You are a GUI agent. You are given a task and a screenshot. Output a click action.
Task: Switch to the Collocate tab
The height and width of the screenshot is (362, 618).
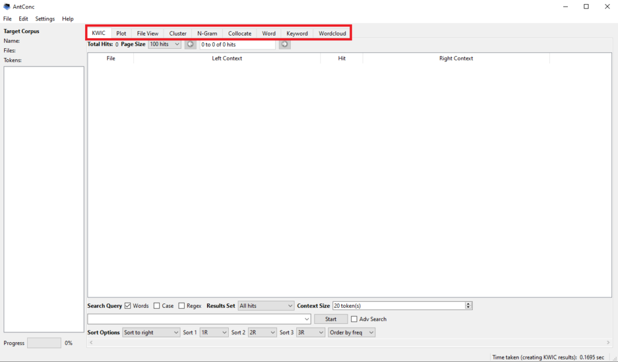coord(240,34)
